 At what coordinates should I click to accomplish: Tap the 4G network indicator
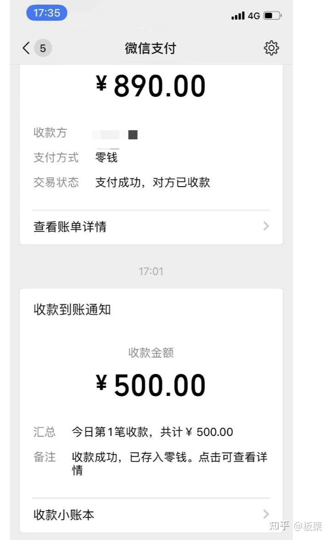[254, 16]
